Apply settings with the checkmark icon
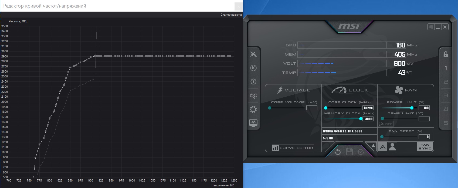 (361, 152)
